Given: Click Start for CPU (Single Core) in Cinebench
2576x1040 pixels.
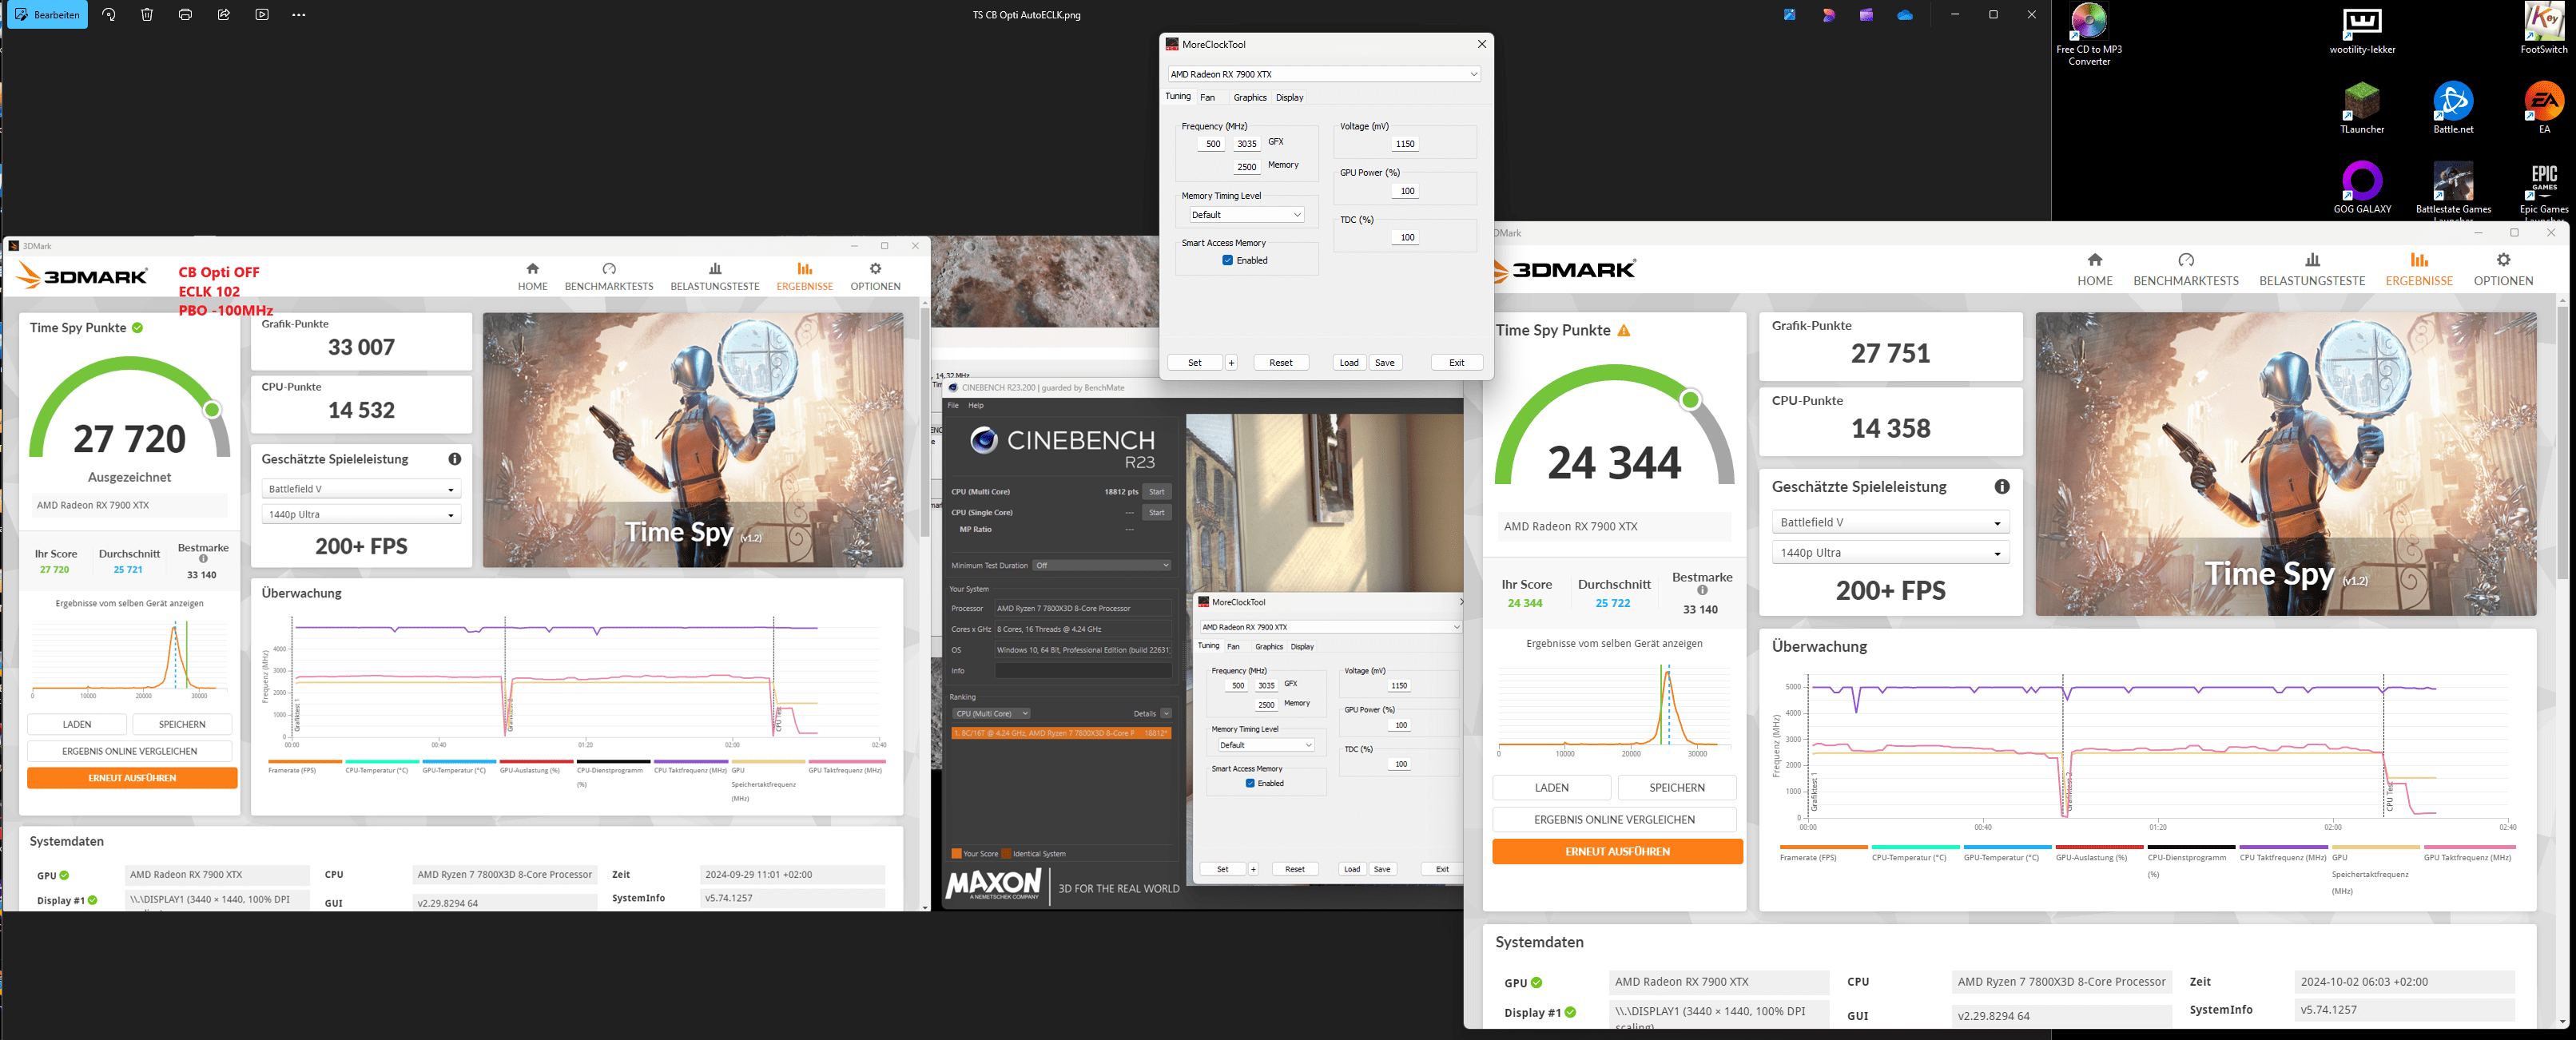Looking at the screenshot, I should click(1157, 513).
